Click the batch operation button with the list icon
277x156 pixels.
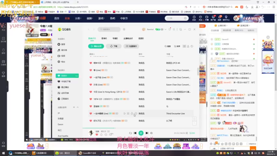pyautogui.click(x=131, y=46)
